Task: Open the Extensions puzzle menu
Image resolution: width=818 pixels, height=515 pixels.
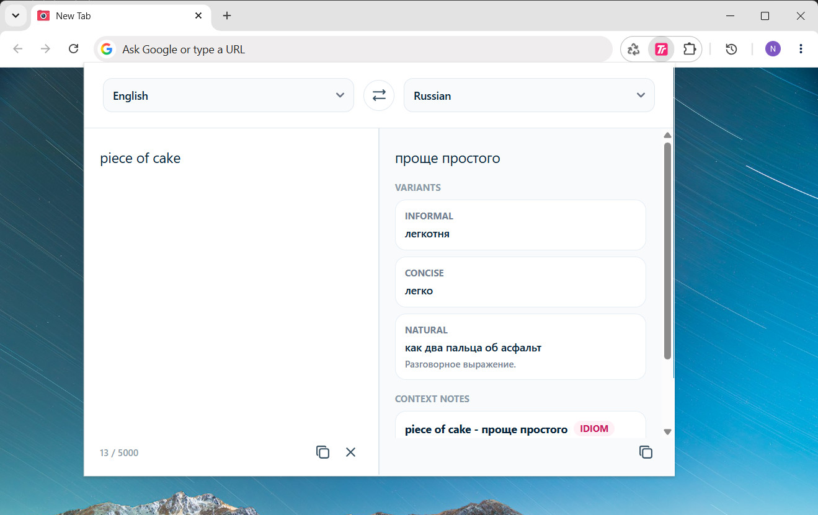Action: (689, 49)
